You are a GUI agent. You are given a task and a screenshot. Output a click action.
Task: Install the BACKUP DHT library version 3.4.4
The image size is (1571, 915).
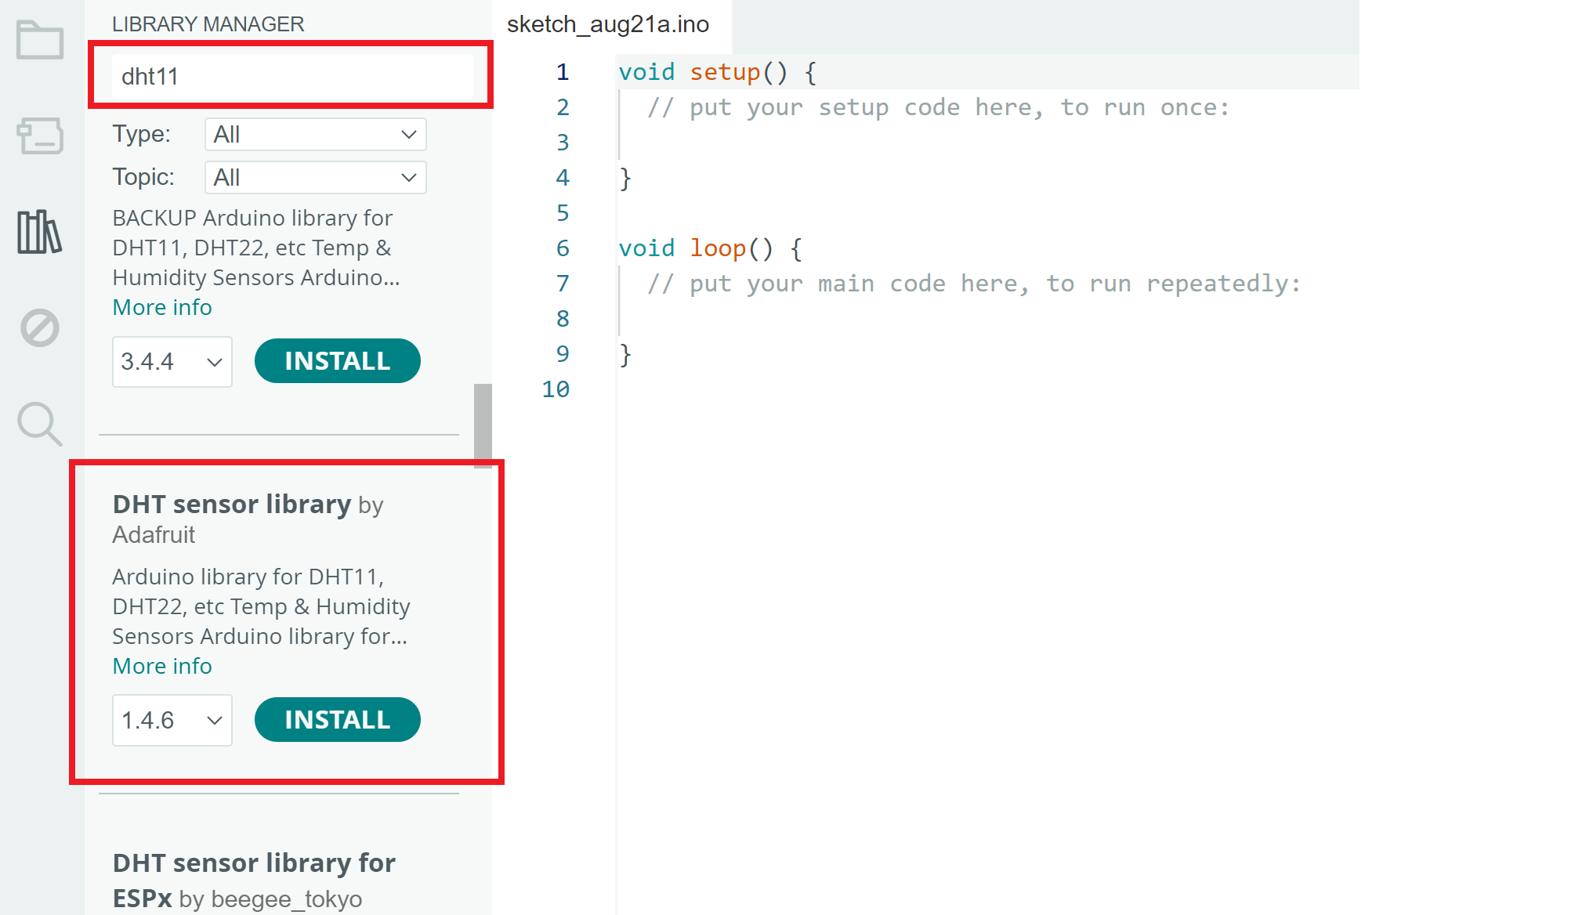337,361
